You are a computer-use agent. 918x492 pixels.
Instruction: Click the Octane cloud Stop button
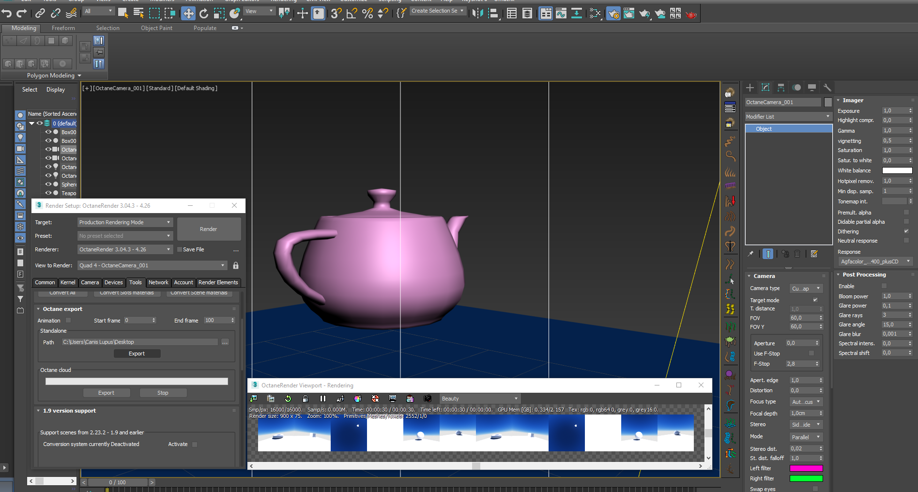click(x=163, y=393)
